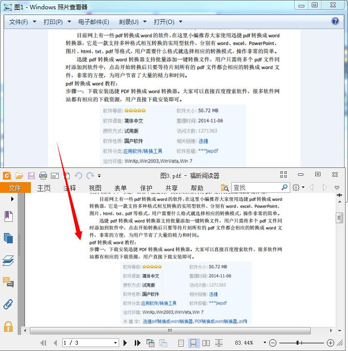Viewport: 348px width, 351px height.
Task: Expand the navigation panel arrow
Action: [12, 199]
